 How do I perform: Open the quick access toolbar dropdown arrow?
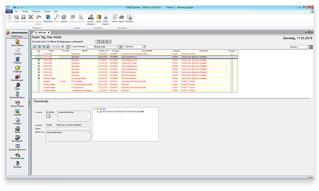(x=22, y=8)
